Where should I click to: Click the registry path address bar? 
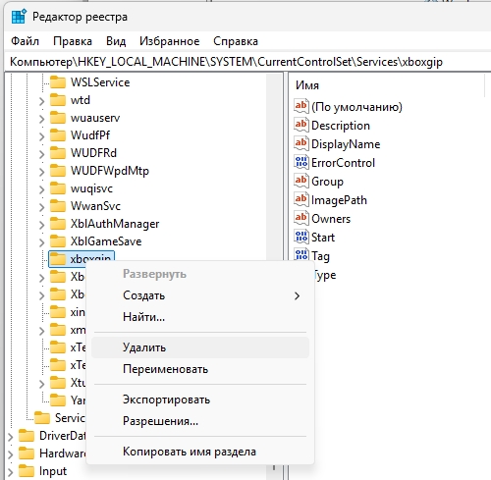tap(247, 62)
